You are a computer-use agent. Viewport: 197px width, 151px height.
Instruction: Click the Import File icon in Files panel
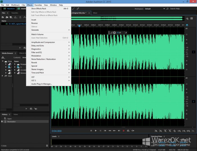tap(7, 17)
